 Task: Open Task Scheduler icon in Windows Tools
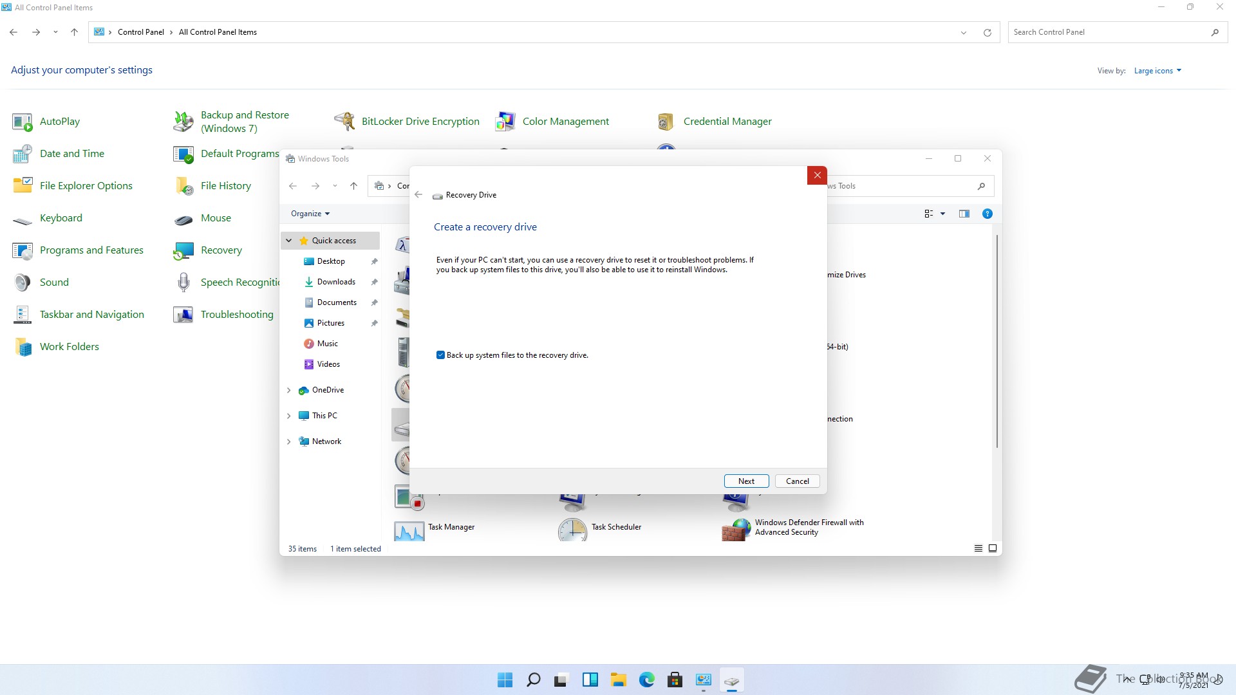pyautogui.click(x=572, y=530)
